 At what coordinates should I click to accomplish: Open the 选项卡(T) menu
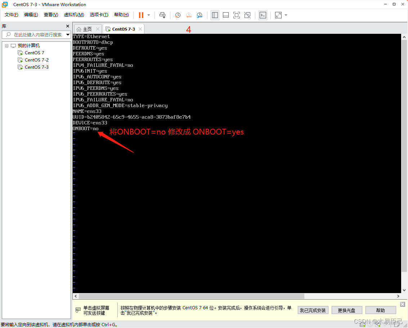click(99, 15)
